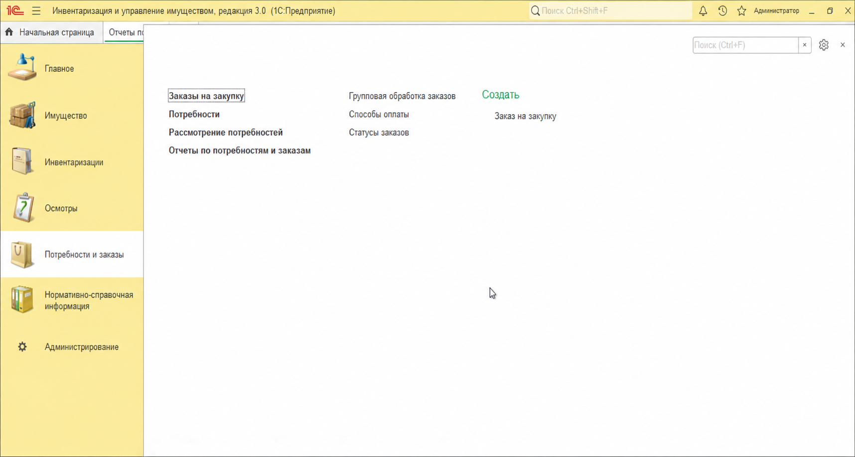Open favorites star icon

click(741, 10)
